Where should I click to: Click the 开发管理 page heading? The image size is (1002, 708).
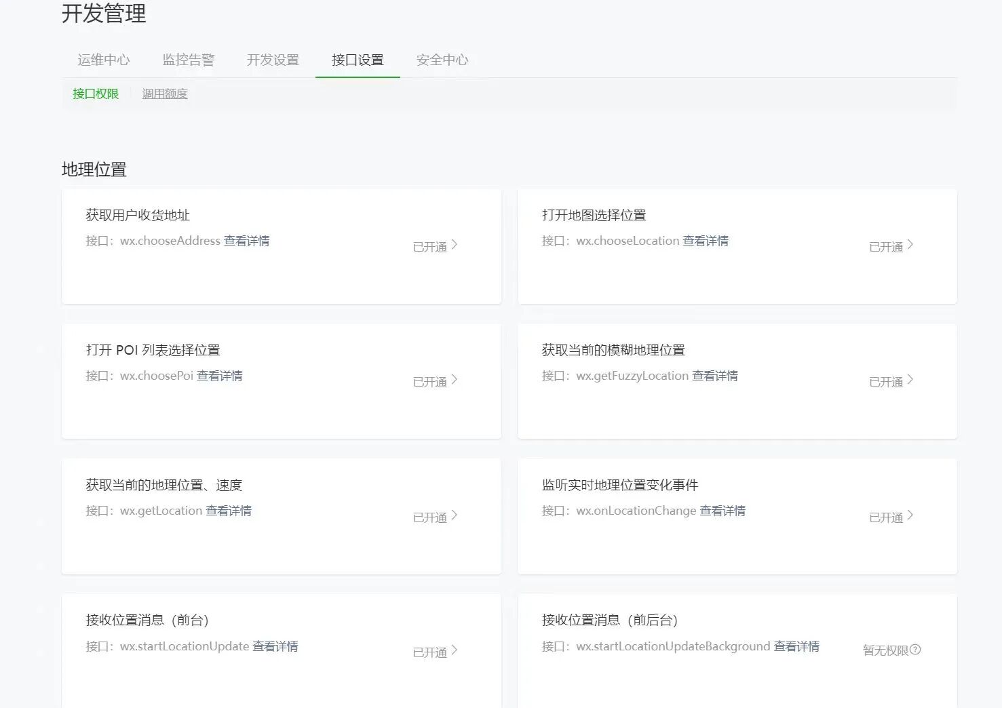104,14
